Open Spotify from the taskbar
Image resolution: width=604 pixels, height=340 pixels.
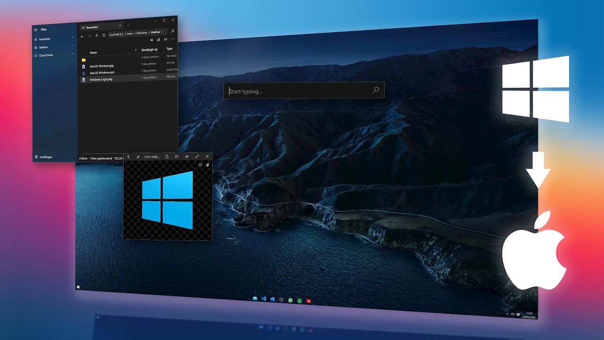300,300
